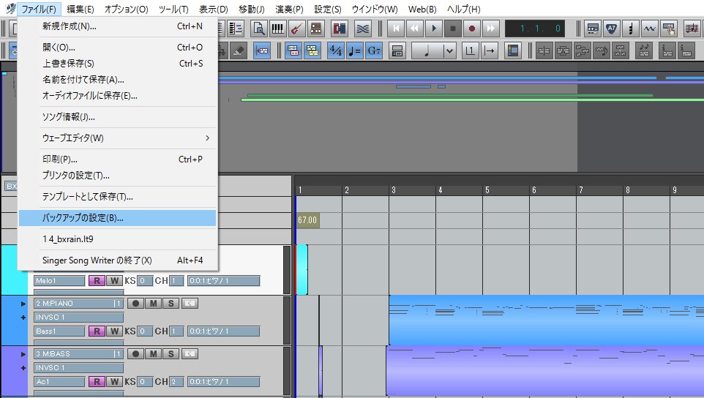The height and width of the screenshot is (398, 704).
Task: Click the hand pointer panel icon
Action: [669, 29]
